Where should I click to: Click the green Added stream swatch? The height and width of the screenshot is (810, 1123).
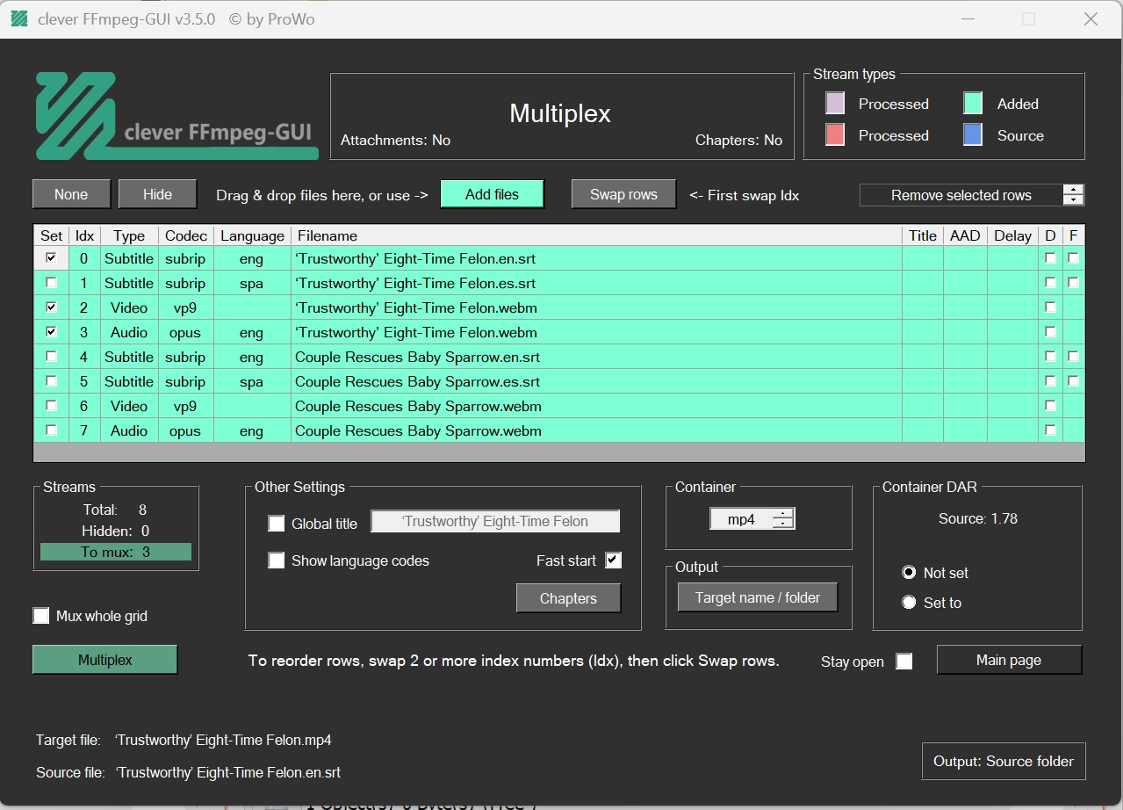click(x=973, y=104)
